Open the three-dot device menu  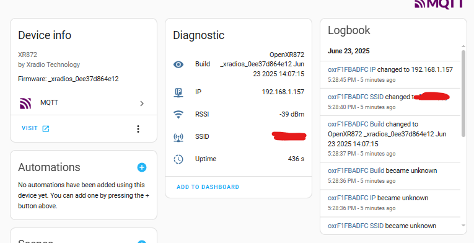138,129
